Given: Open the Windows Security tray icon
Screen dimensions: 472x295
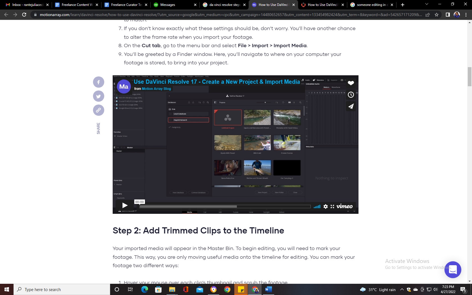Looking at the screenshot, I should (x=409, y=290).
